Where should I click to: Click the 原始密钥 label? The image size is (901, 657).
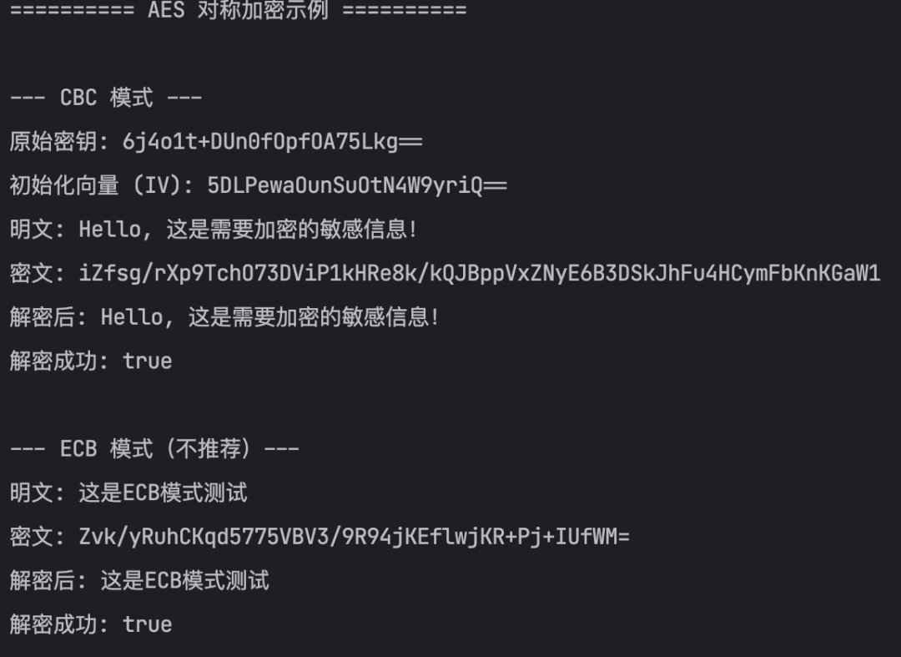(54, 142)
